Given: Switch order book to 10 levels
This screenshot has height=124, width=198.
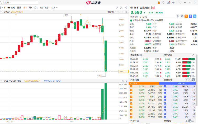Looking at the screenshot, I should point(193,80).
